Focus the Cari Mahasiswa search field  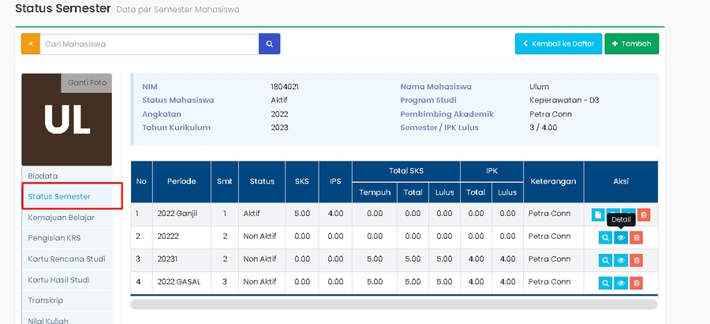148,44
